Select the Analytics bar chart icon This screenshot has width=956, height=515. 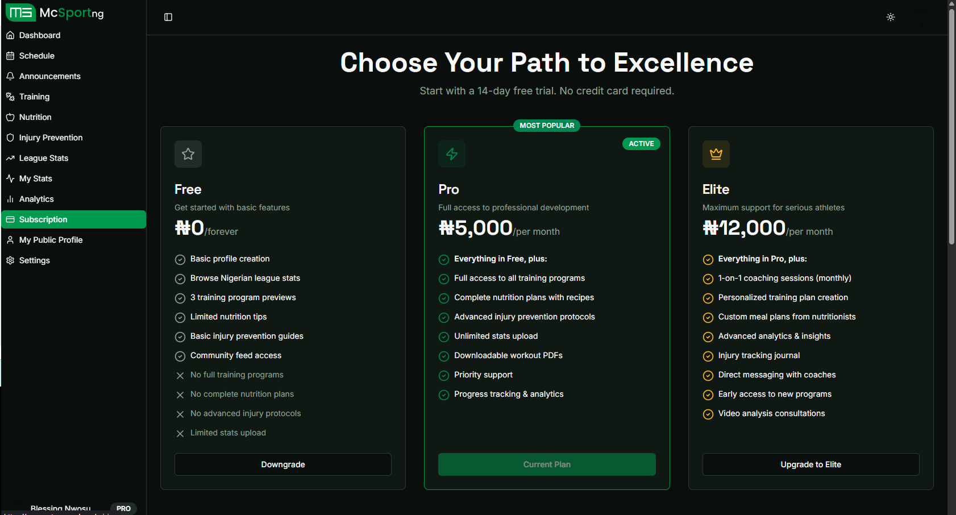pos(10,199)
